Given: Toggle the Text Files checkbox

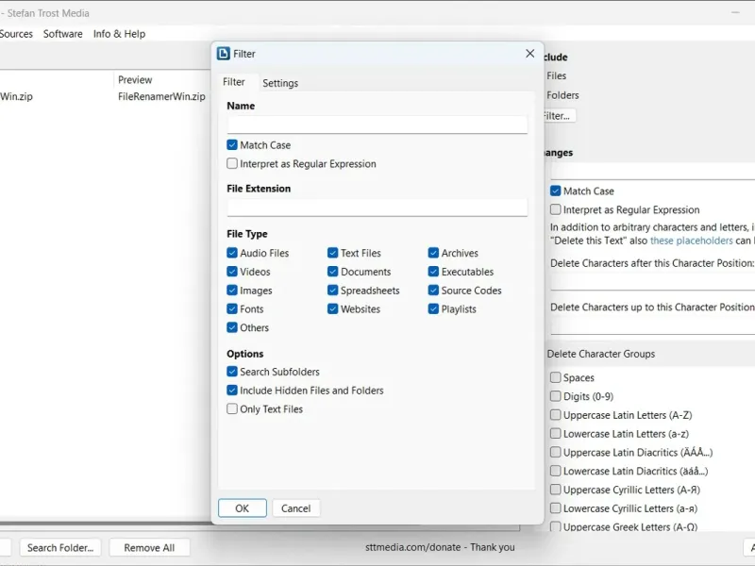Looking at the screenshot, I should tap(333, 253).
